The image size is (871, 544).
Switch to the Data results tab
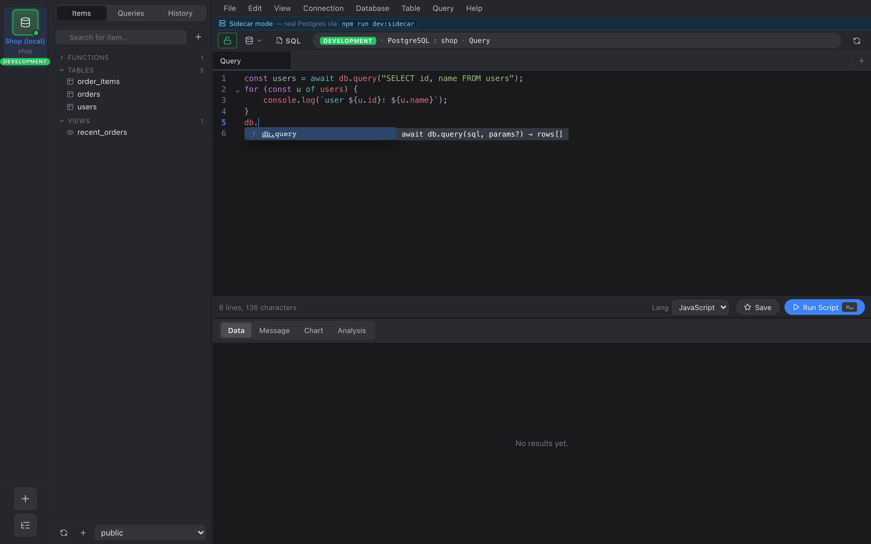click(x=236, y=330)
